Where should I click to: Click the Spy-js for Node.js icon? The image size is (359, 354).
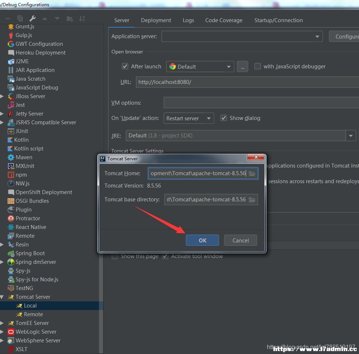pyautogui.click(x=11, y=279)
